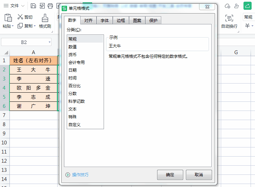Switch to the 图案 tab
The image size is (255, 187).
[x=137, y=20]
